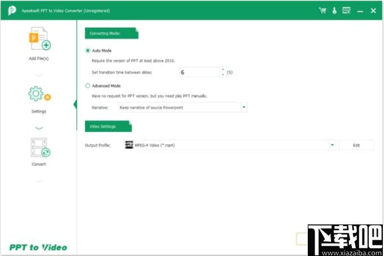This screenshot has width=384, height=256.
Task: Click 'Require the version of PPT' note
Action: [133, 61]
